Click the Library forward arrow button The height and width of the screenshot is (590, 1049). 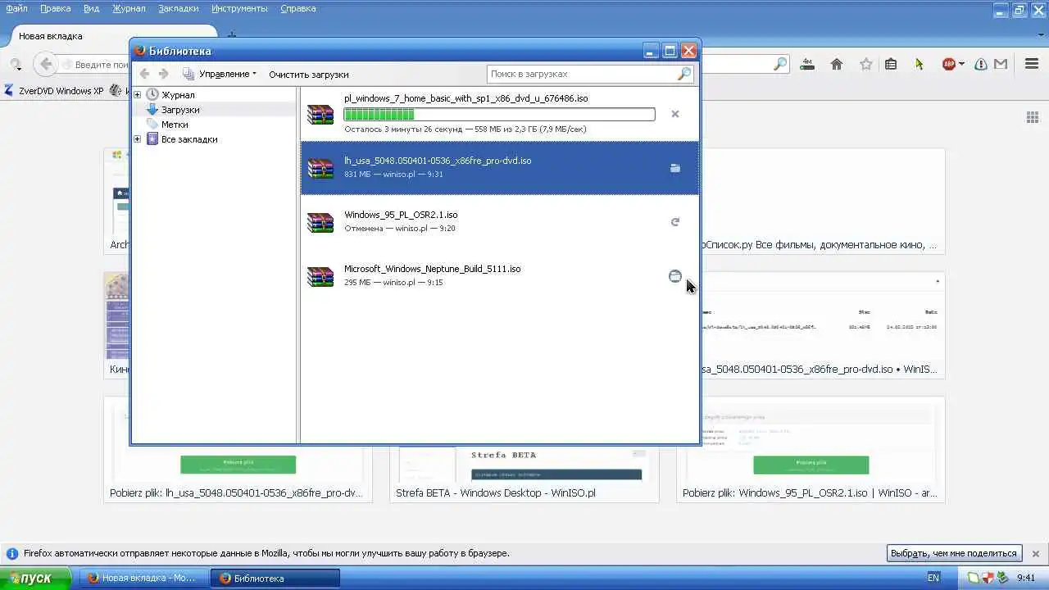pos(163,74)
